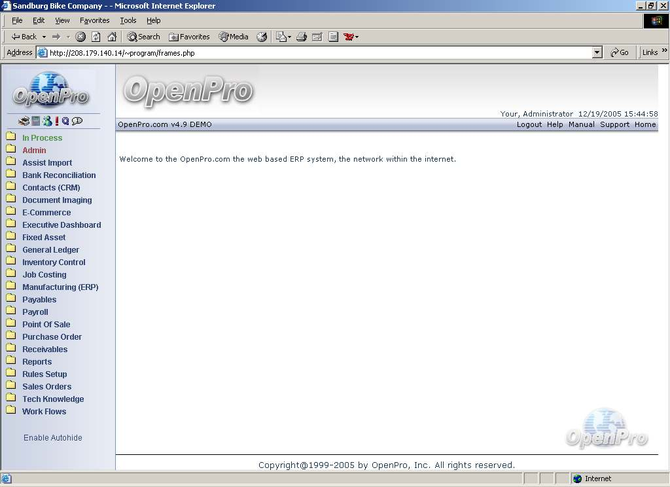
Task: Click the browser Refresh toolbar icon
Action: 96,37
